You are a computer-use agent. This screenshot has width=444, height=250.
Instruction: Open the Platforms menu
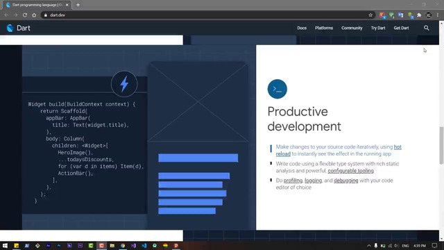point(324,28)
